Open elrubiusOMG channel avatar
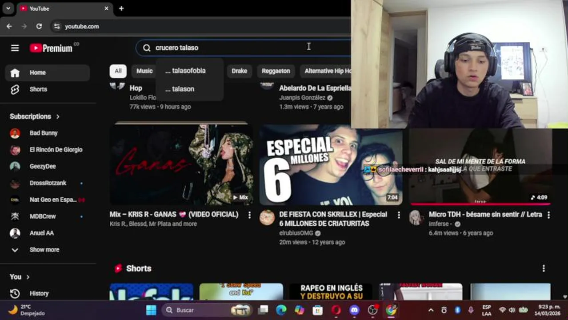Screen dimensions: 568x320 [x=267, y=218]
